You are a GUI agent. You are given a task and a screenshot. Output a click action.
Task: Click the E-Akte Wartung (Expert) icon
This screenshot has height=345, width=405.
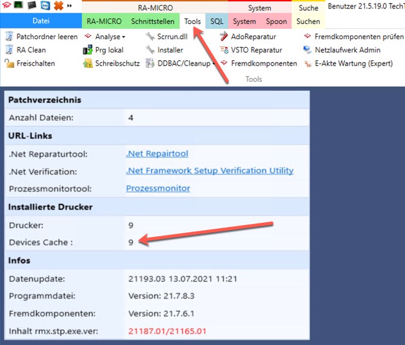307,63
